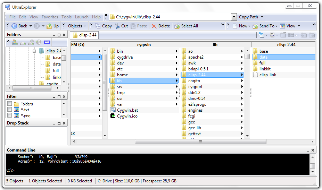The height and width of the screenshot is (190, 322).
Task: Click the UltraExplorer title bar app icon
Action: click(8, 7)
